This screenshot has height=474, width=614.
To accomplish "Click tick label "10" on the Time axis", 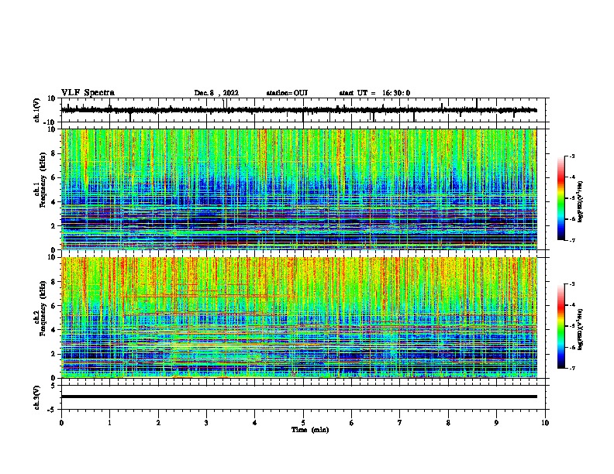I will (545, 423).
